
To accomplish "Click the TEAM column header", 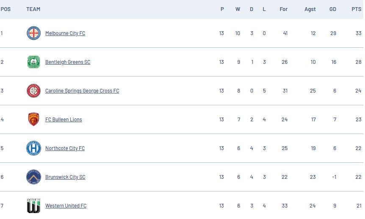I will point(33,9).
